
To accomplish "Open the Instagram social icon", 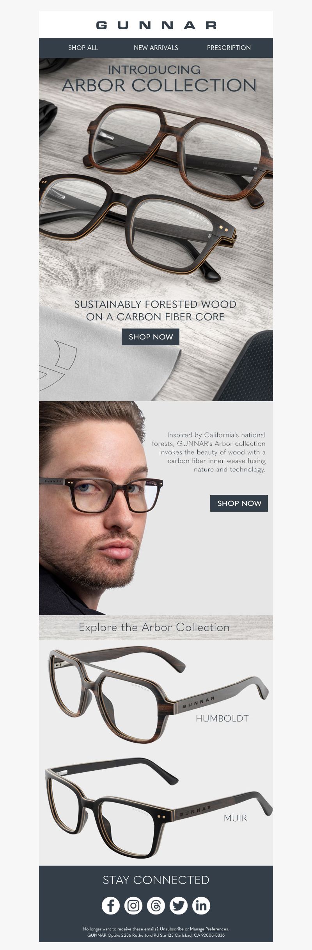I will click(133, 905).
